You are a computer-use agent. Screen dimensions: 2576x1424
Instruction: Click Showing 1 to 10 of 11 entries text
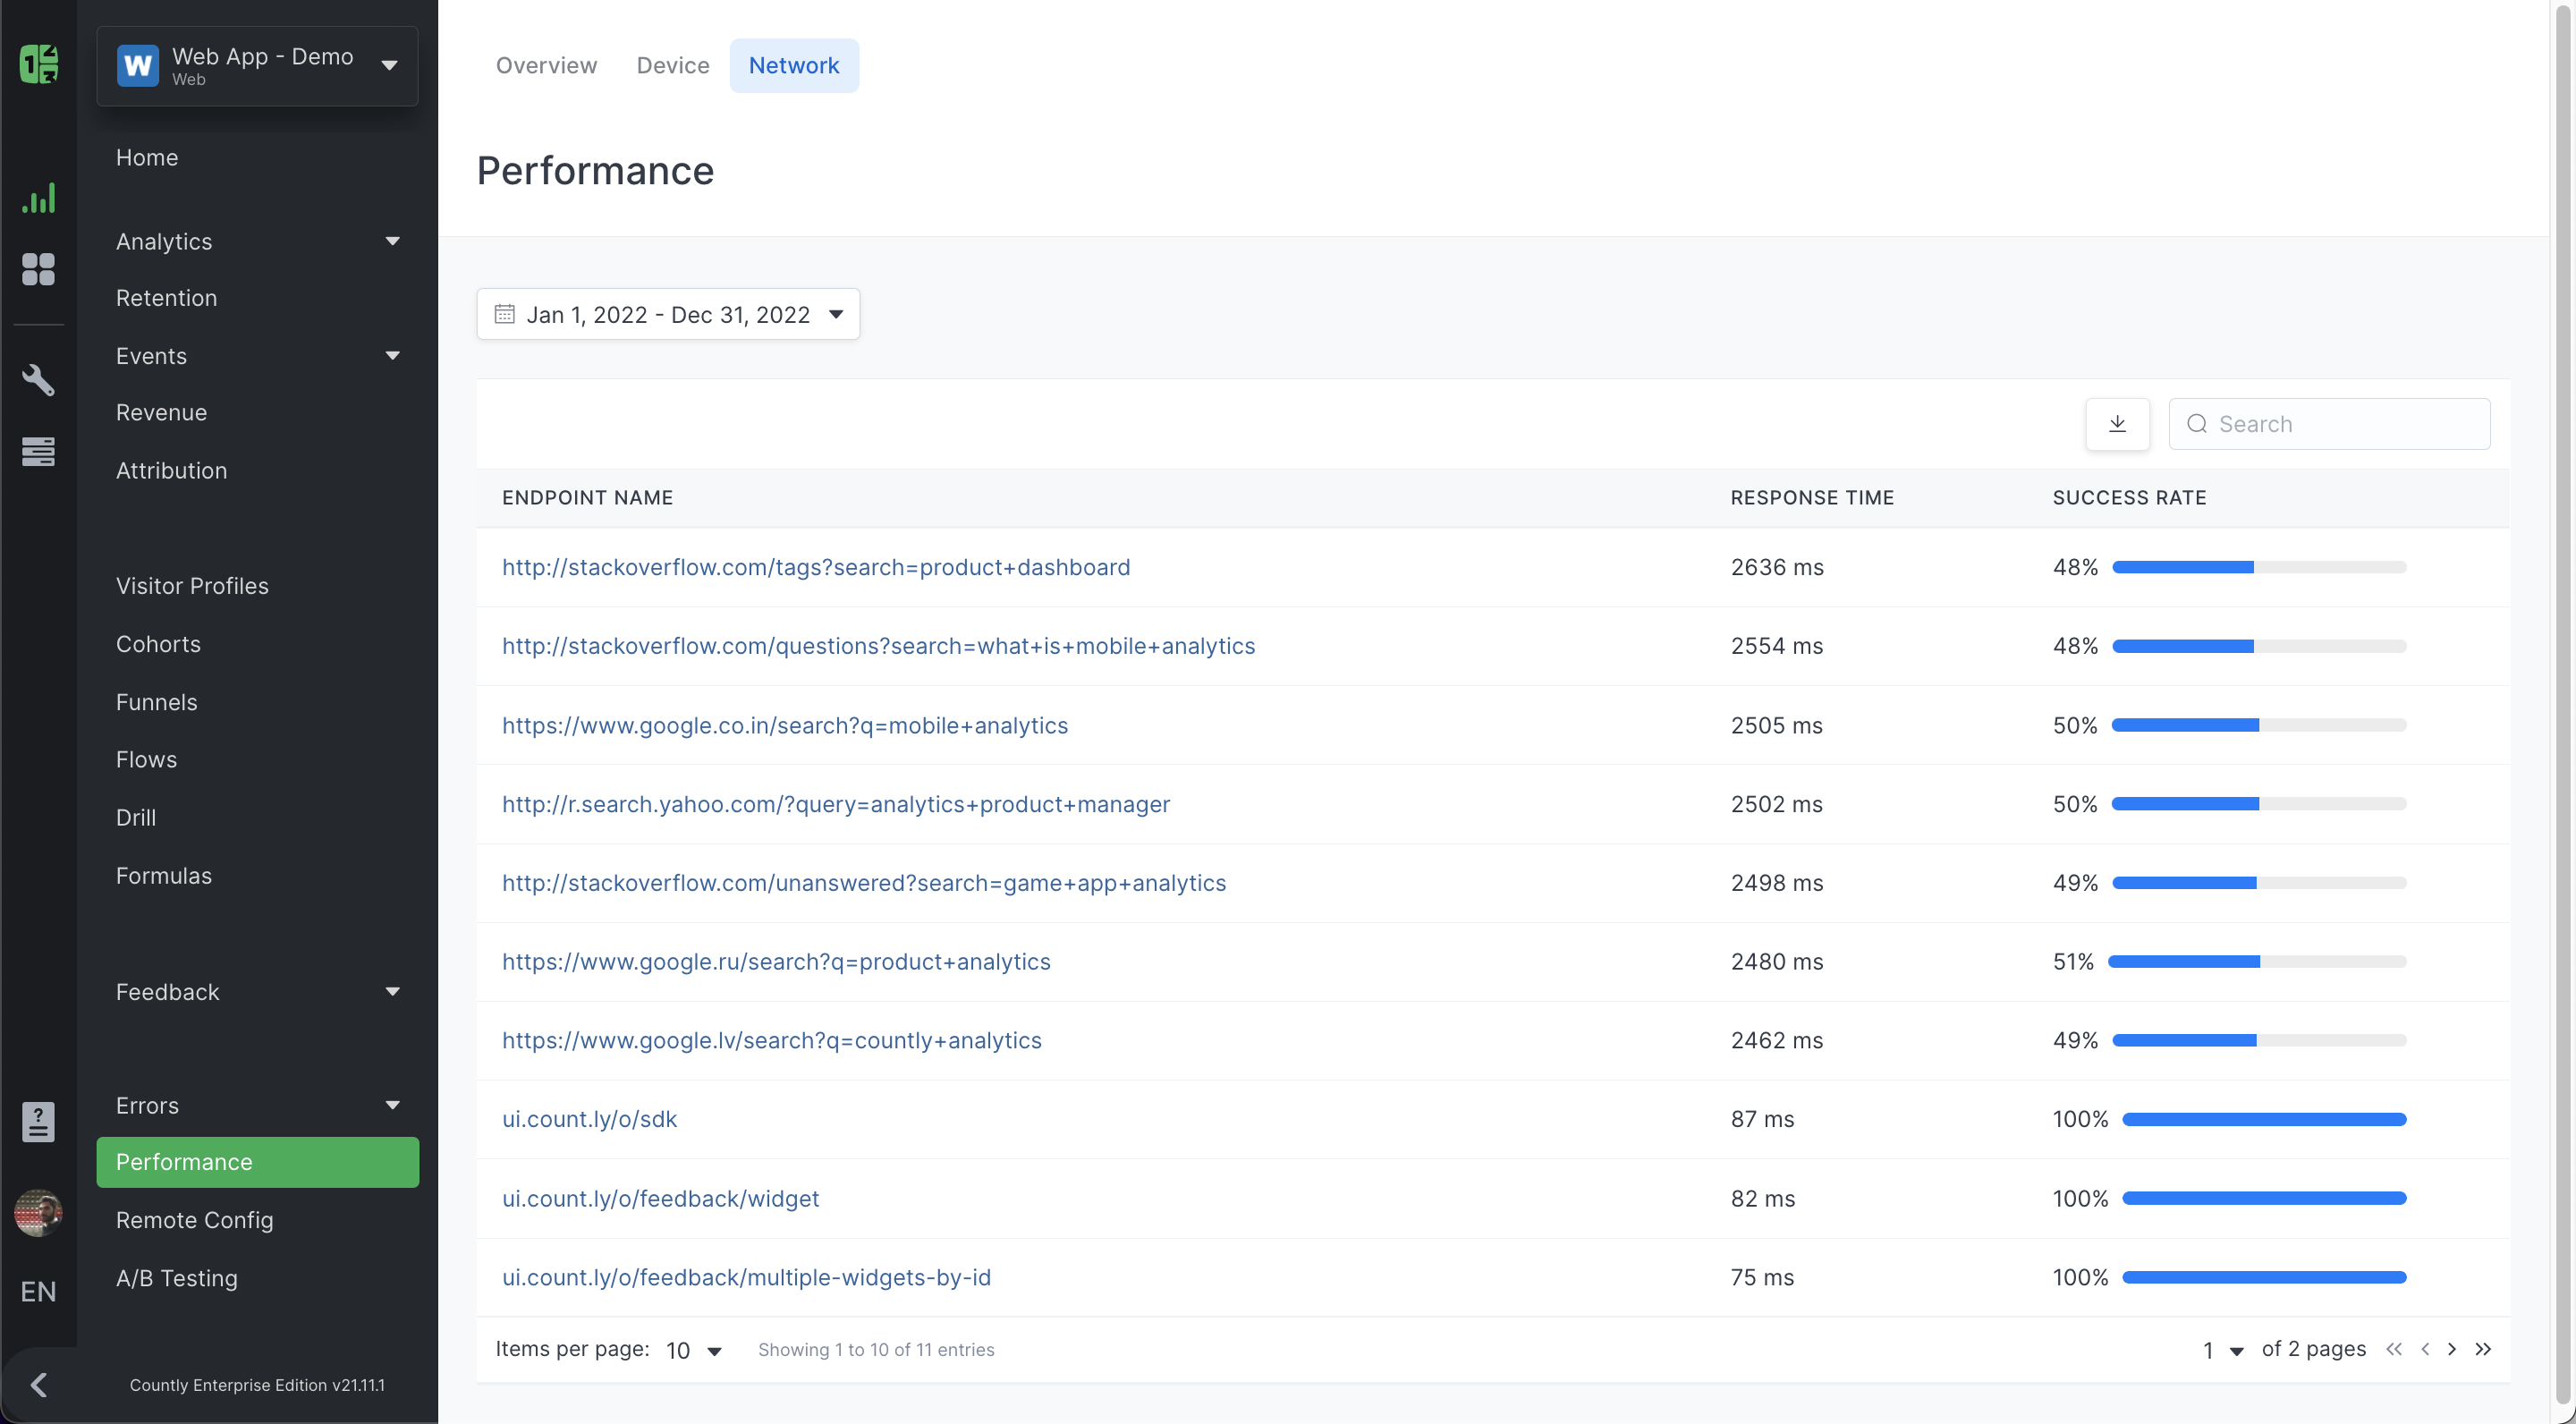click(876, 1350)
